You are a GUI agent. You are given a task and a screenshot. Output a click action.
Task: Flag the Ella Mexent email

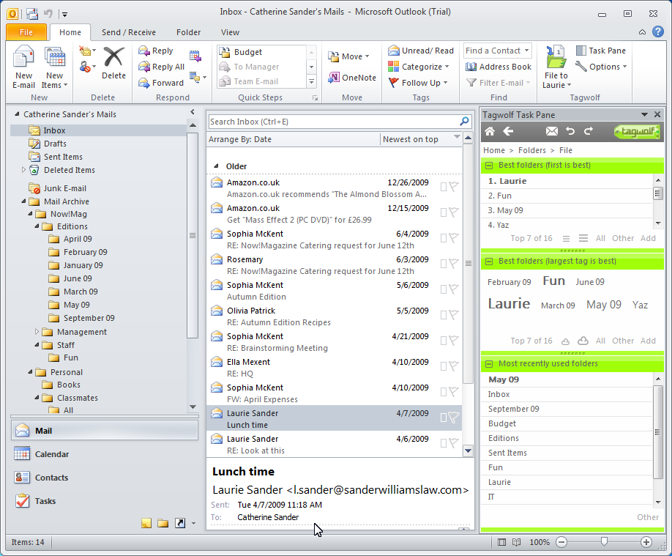pos(454,366)
